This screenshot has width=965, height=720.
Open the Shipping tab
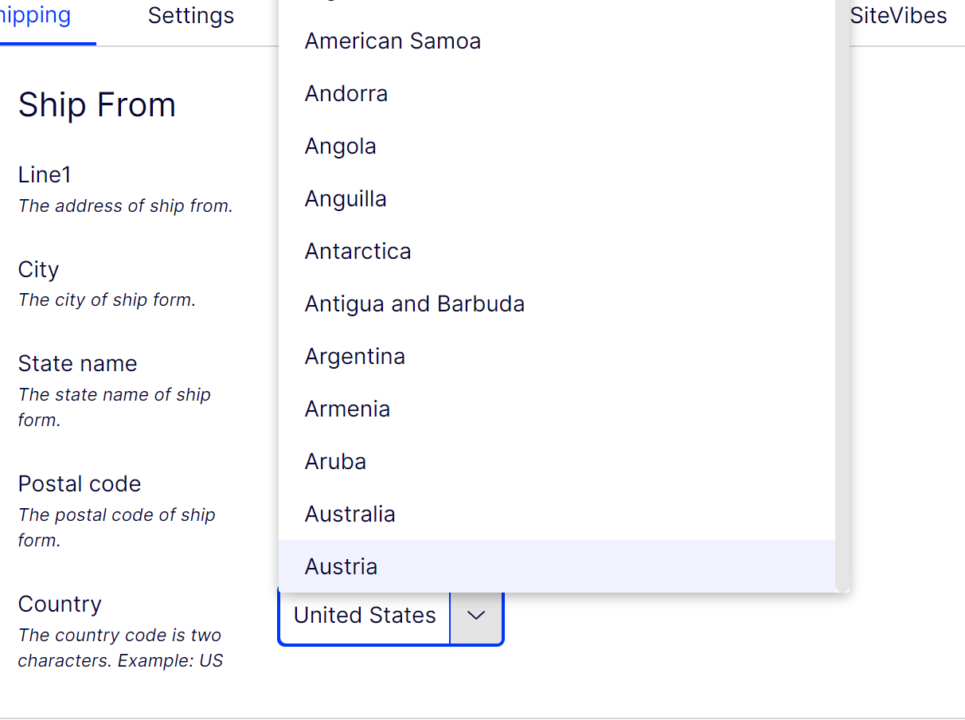pos(36,16)
